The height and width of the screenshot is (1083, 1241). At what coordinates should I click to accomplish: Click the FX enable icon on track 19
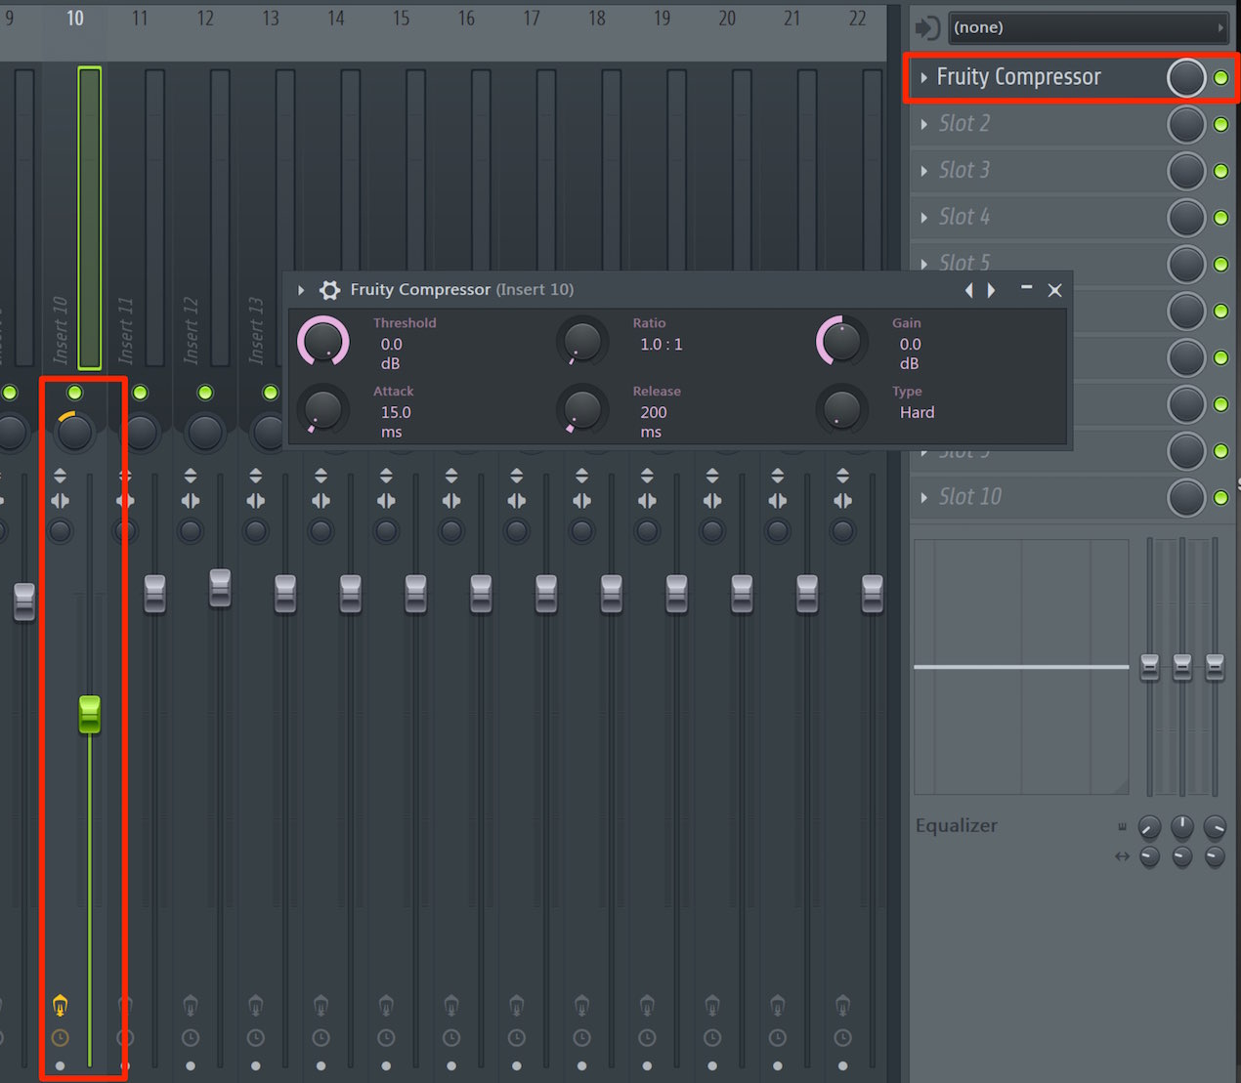[x=647, y=1005]
